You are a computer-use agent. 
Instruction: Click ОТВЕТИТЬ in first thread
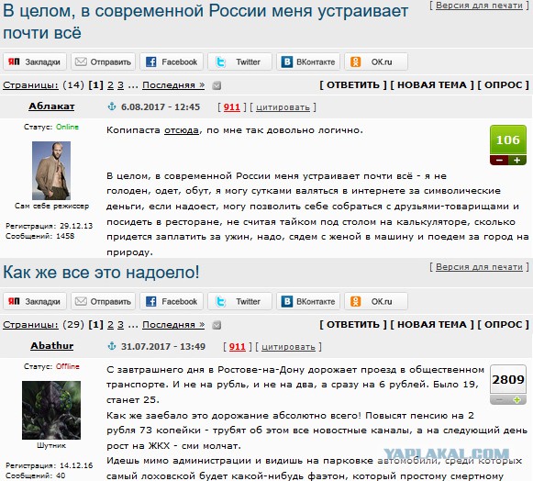click(353, 85)
